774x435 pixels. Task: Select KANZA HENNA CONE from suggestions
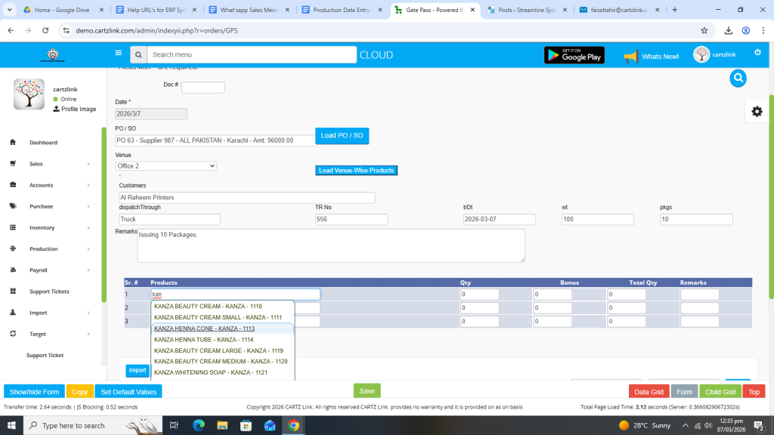click(204, 329)
